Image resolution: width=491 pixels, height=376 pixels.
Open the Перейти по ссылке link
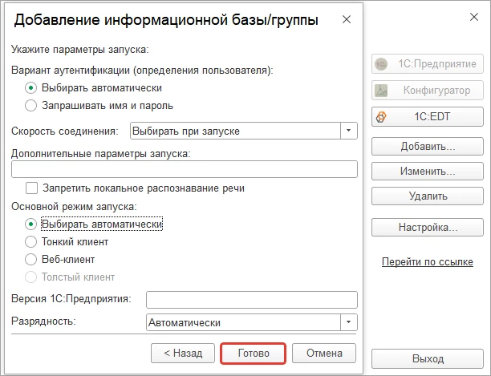[x=427, y=262]
